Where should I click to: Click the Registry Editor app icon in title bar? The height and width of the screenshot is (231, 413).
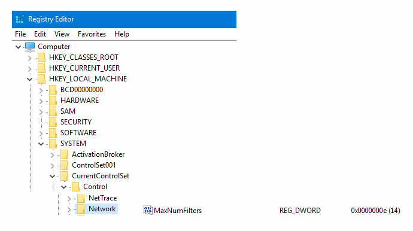20,19
